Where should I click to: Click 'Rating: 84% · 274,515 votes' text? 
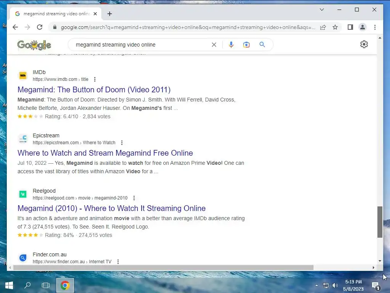[x=78, y=235]
